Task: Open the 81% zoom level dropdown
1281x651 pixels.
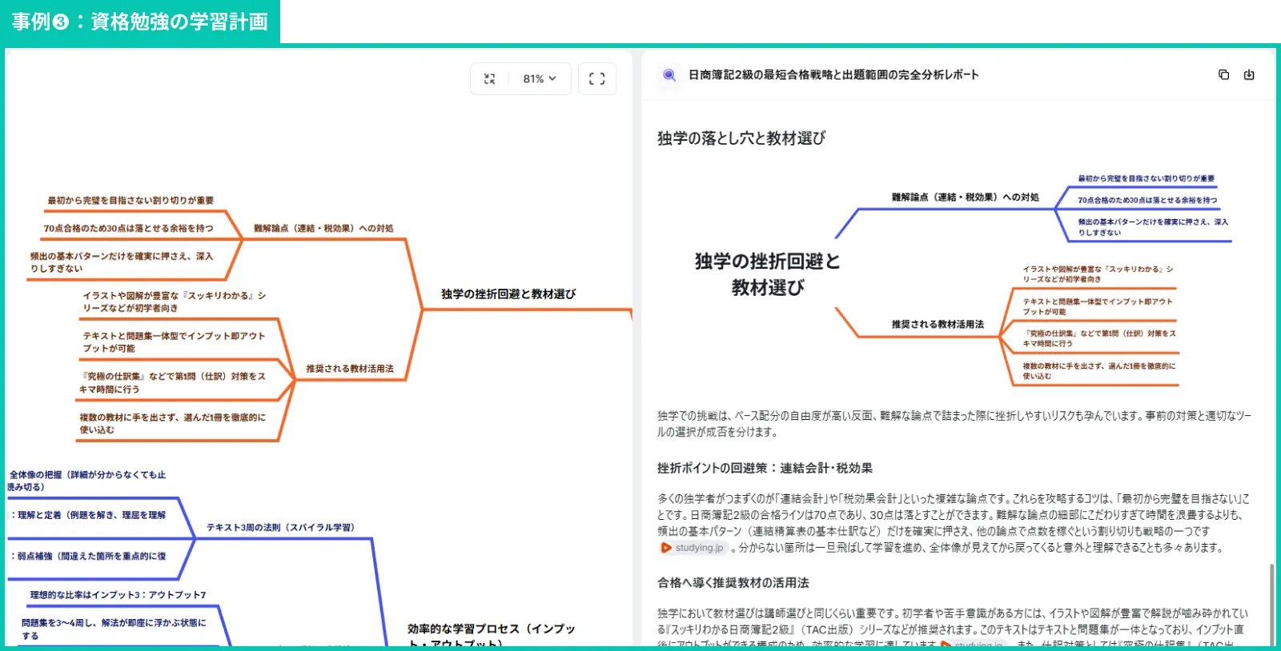Action: tap(540, 79)
